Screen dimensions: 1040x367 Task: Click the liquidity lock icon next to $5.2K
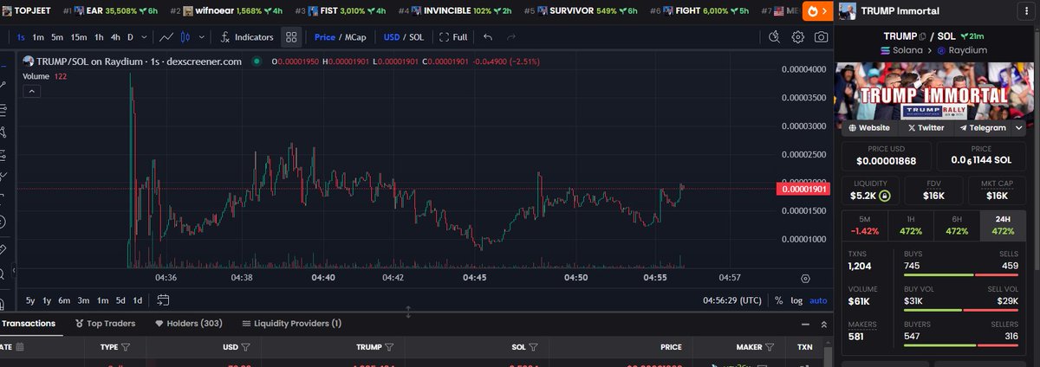click(x=885, y=196)
